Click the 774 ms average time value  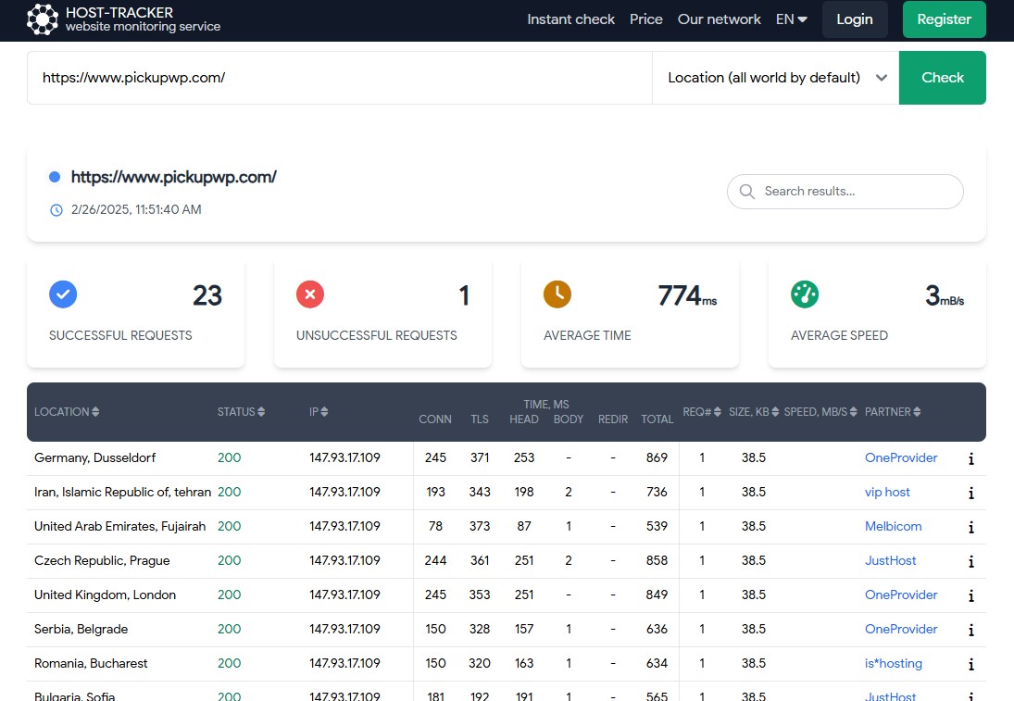point(687,295)
